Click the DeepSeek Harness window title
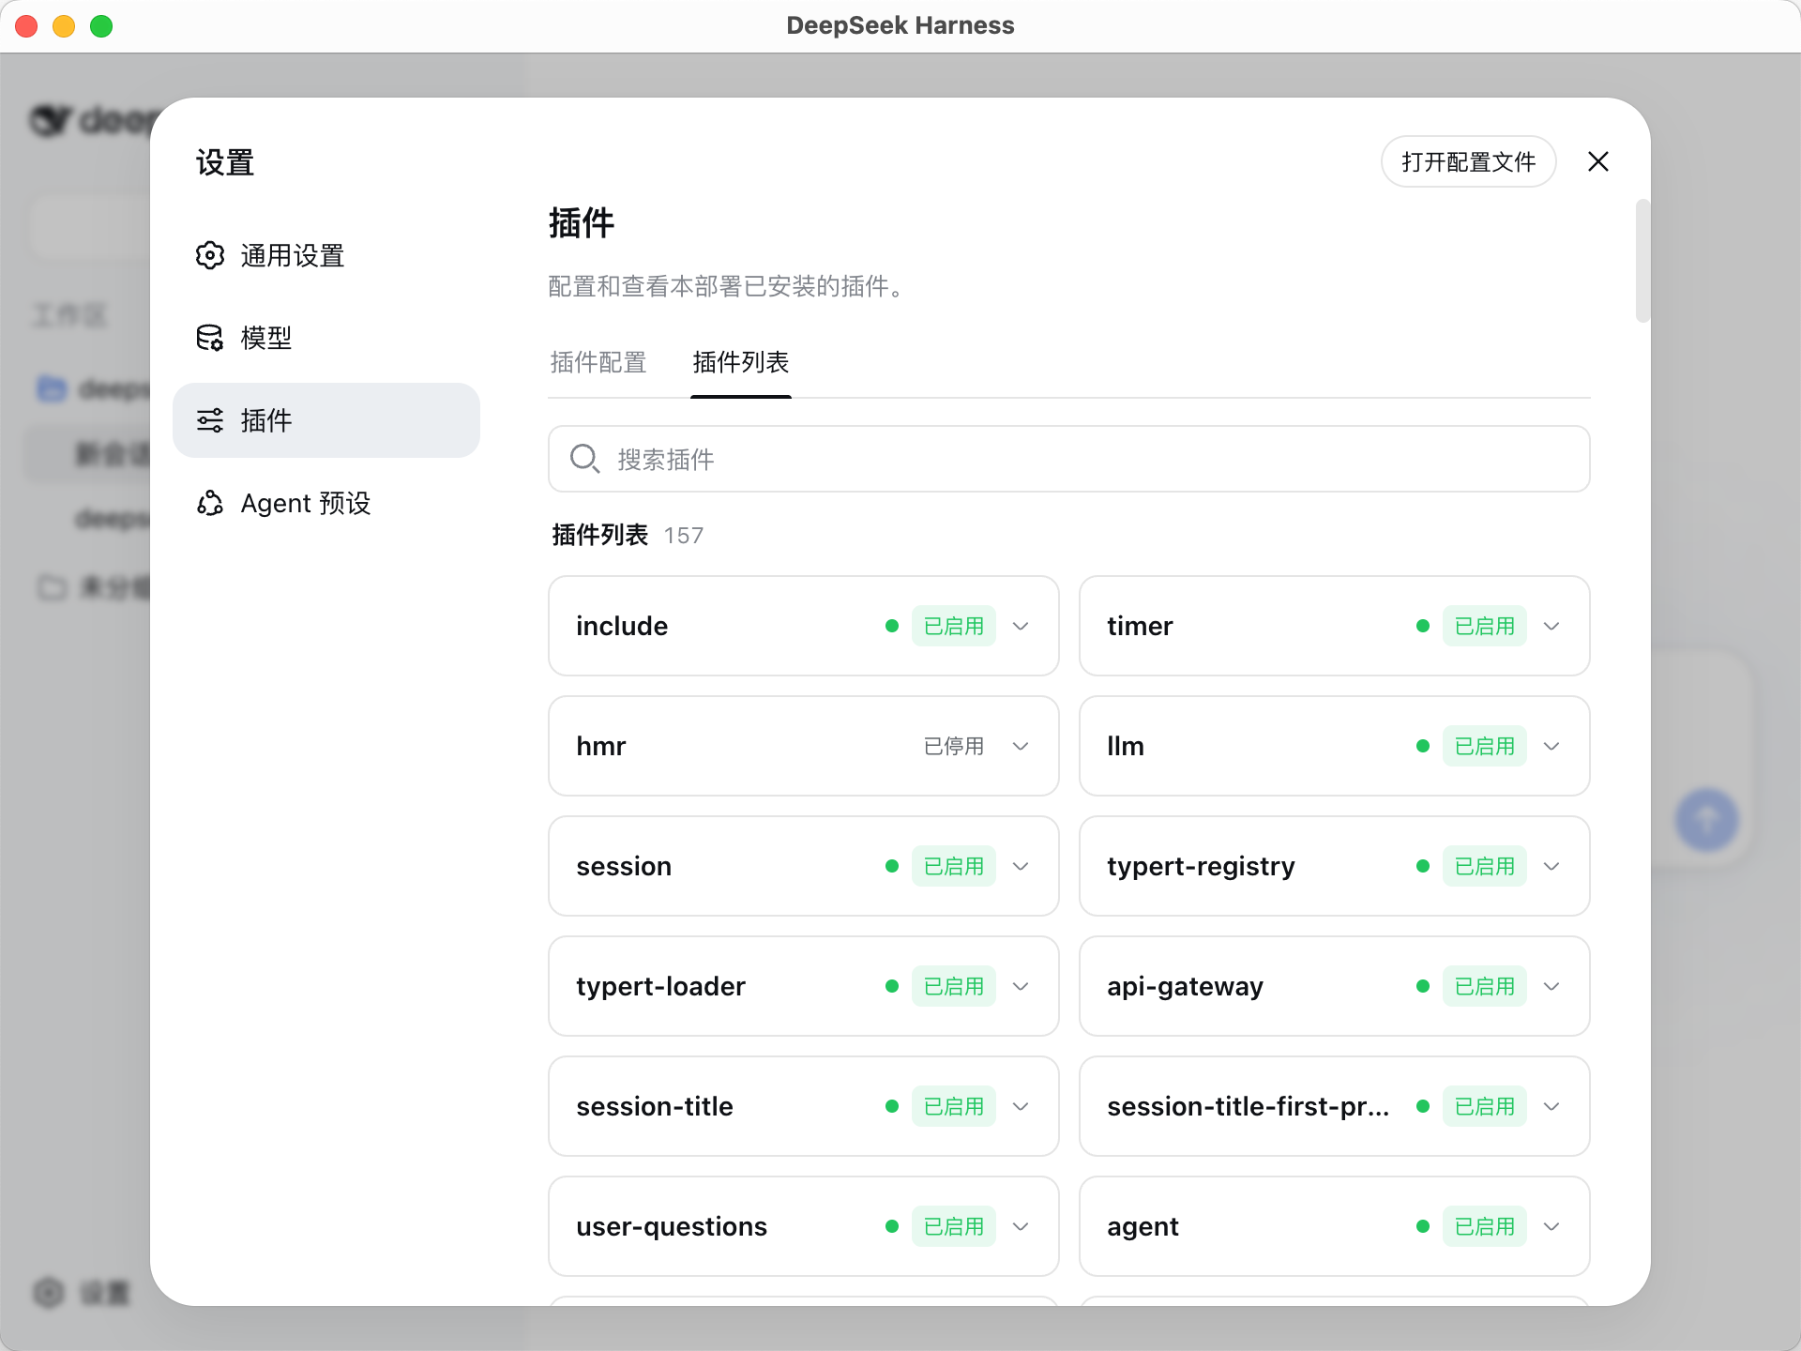 [900, 25]
